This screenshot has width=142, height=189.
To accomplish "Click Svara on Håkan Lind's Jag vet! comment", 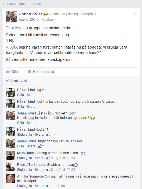I will click(31, 95).
